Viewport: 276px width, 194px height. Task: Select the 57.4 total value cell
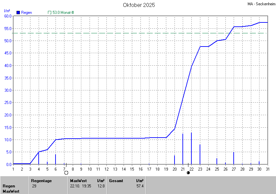[x=140, y=186]
